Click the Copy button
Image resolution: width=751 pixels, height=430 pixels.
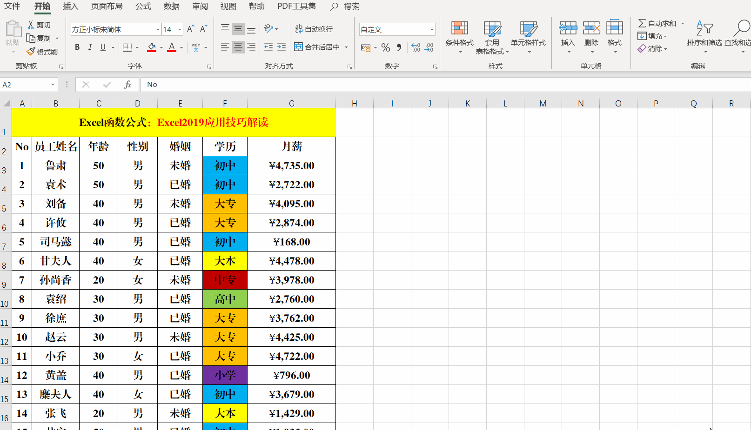(39, 38)
